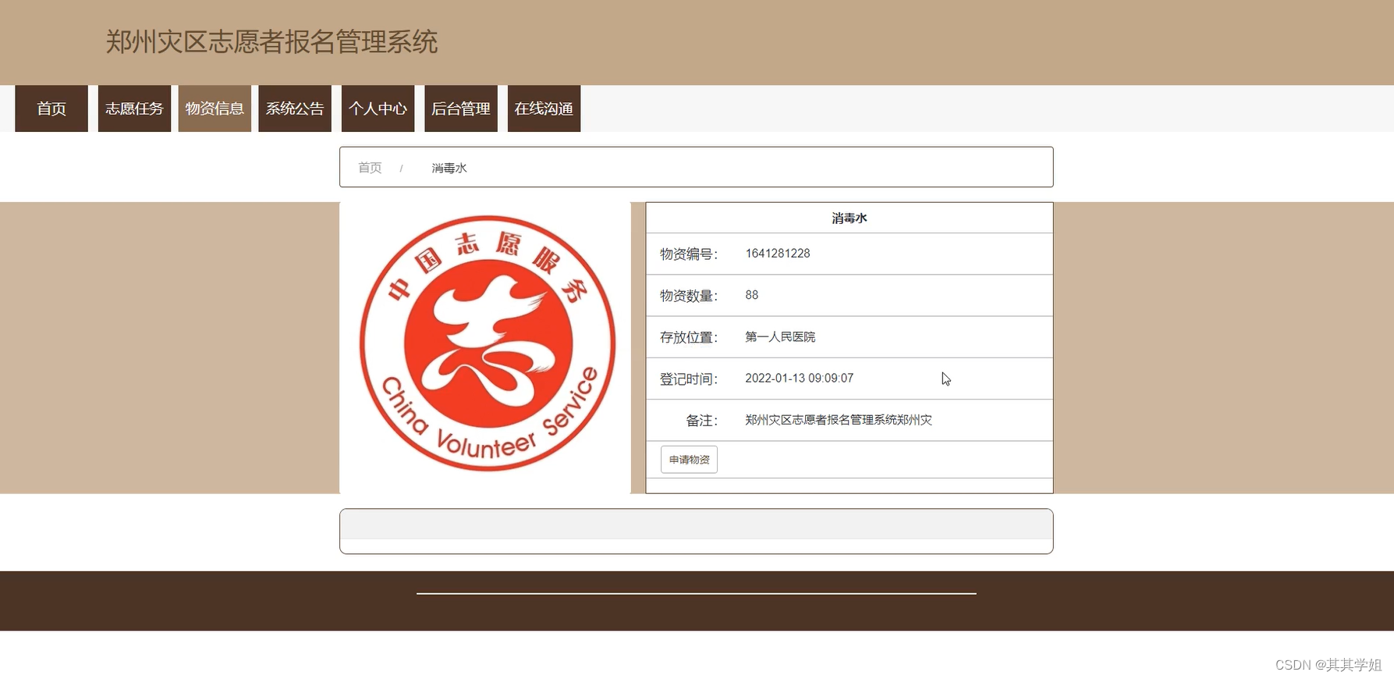The height and width of the screenshot is (679, 1394).
Task: Open the 个人中心 page
Action: [x=378, y=108]
